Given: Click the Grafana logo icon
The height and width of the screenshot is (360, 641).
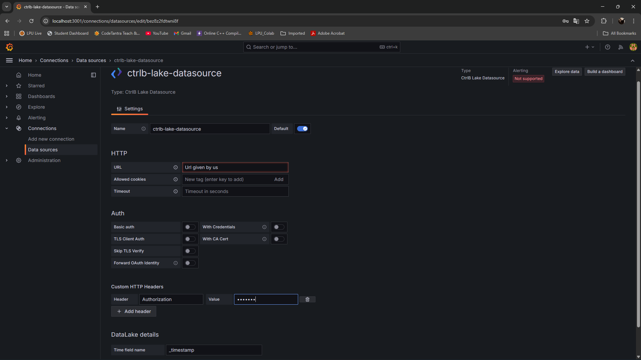Looking at the screenshot, I should pos(9,47).
